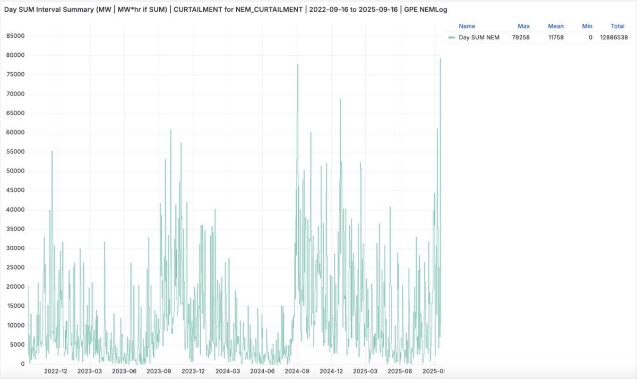The width and height of the screenshot is (637, 379).
Task: Click the 85000 y-axis tick label
Action: tap(15, 36)
